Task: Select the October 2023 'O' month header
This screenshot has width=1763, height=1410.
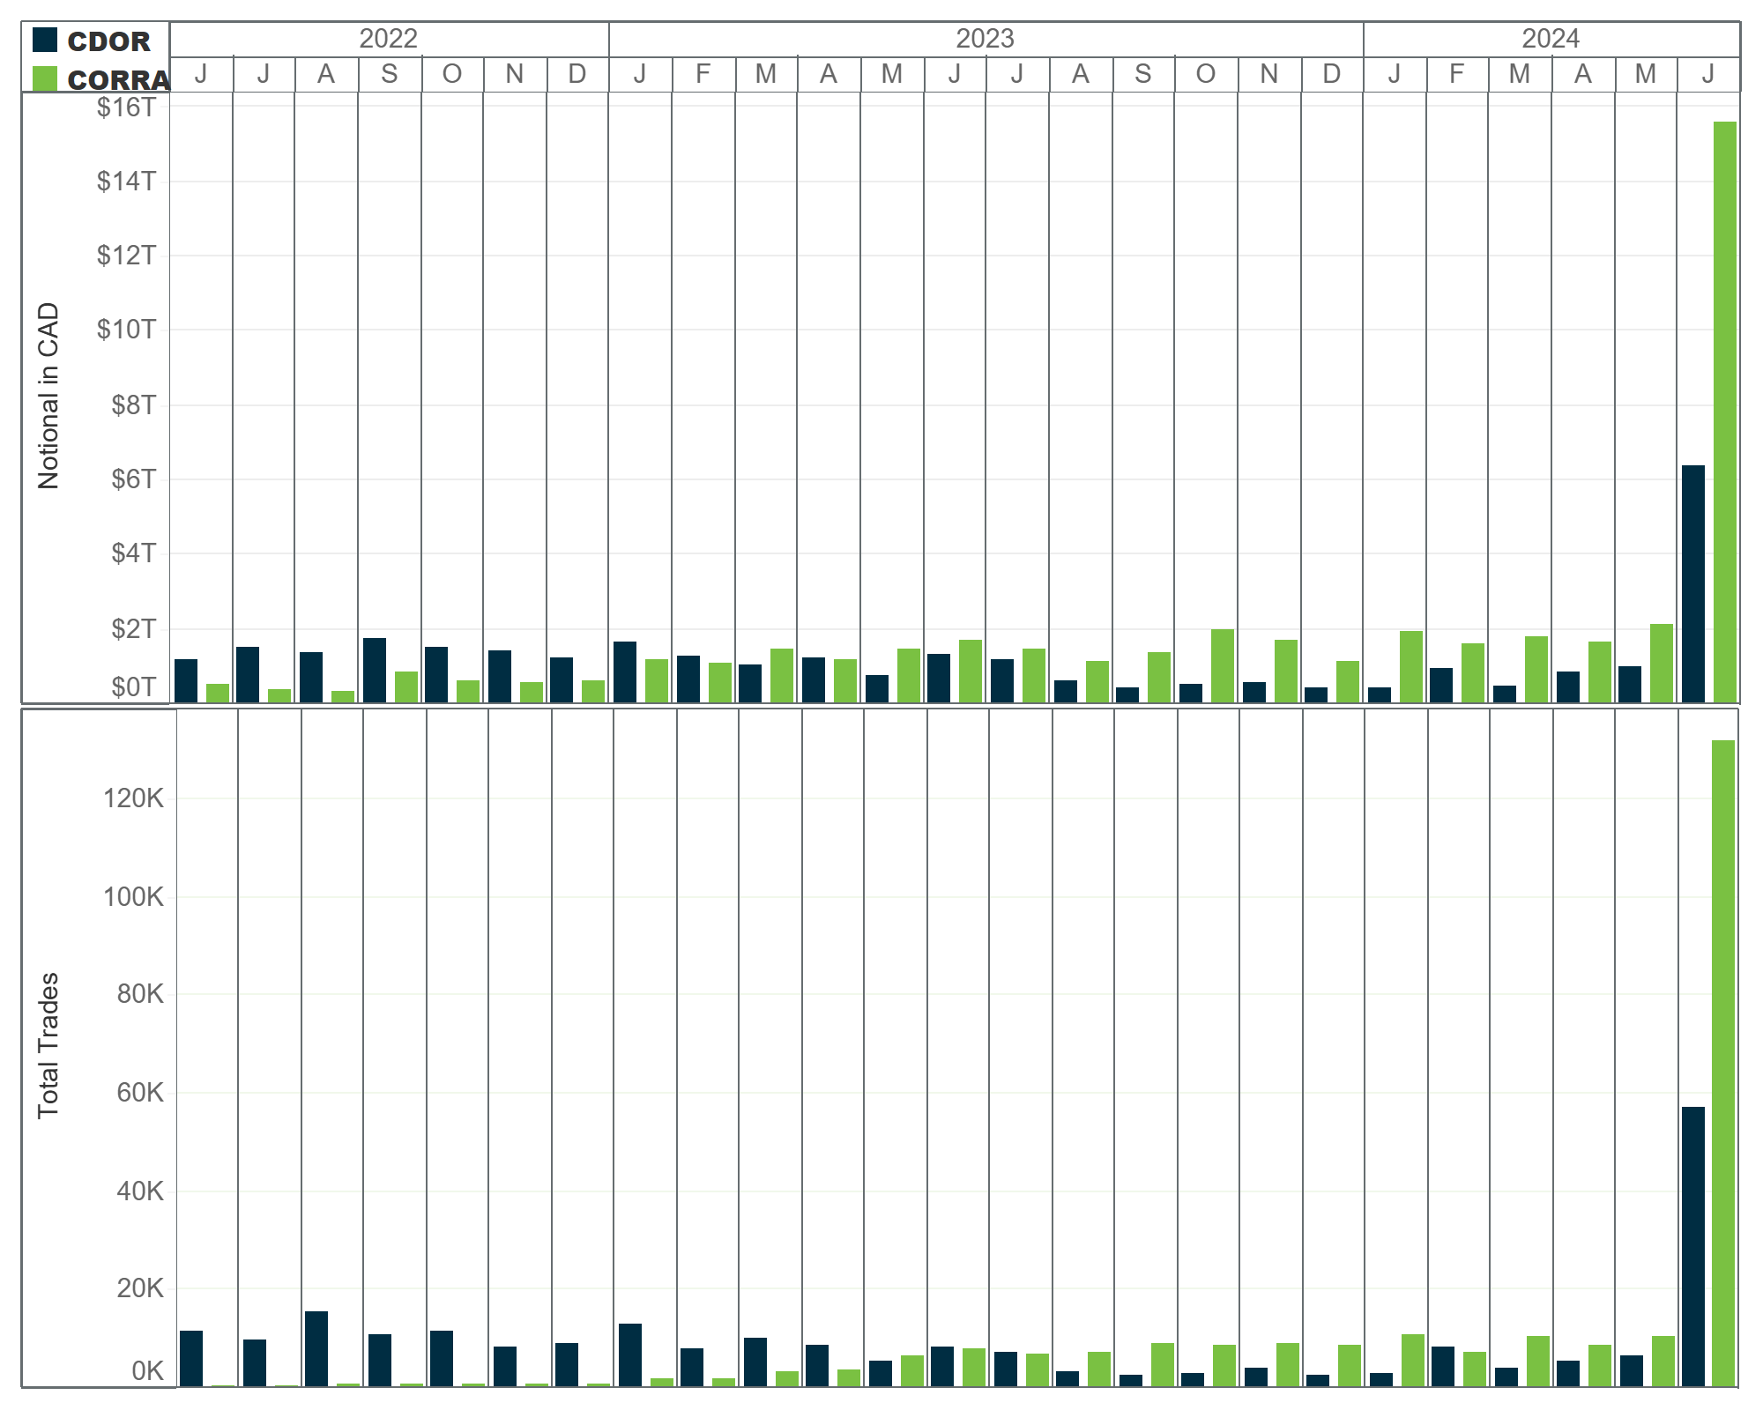Action: 1205,74
